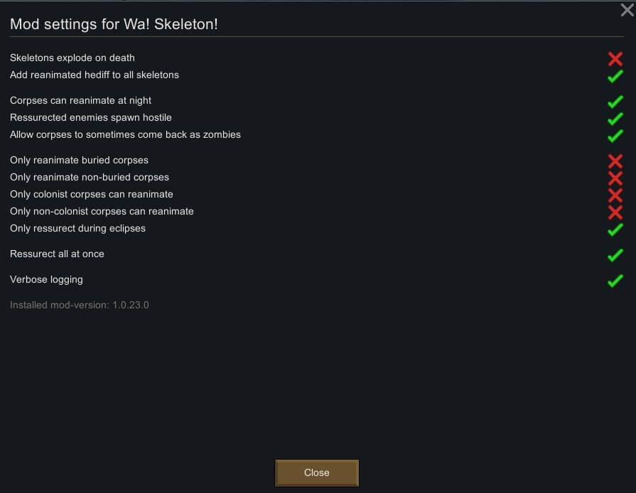
Task: Enable Only colonist corpses can reanimate
Action: coord(615,195)
